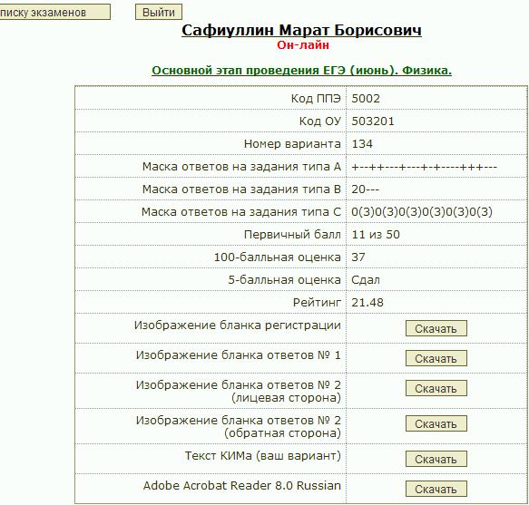Download the registration form image
This screenshot has width=529, height=505.
pyautogui.click(x=436, y=328)
